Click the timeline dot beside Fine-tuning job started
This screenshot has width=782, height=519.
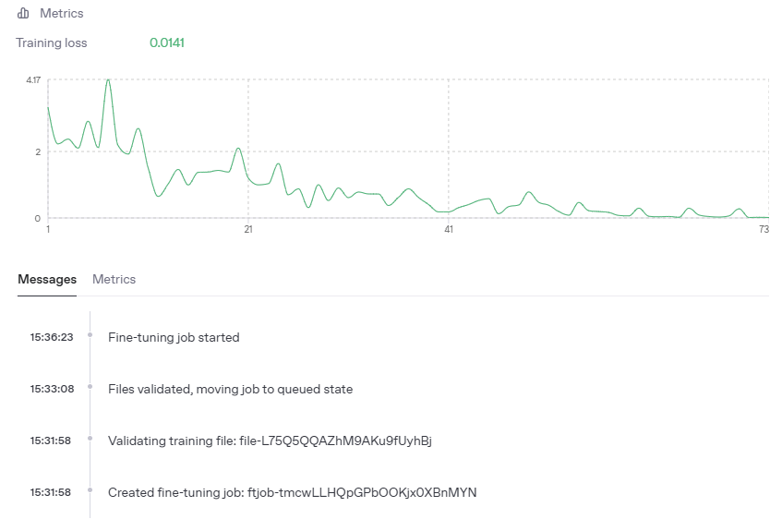[x=90, y=335]
